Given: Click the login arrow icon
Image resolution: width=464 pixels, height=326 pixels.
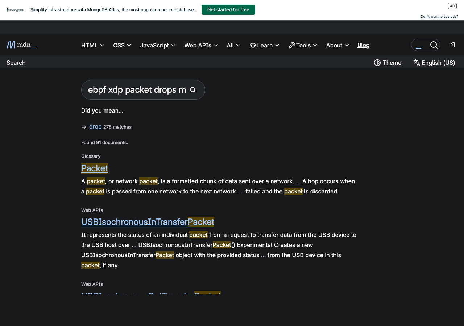Looking at the screenshot, I should (452, 45).
